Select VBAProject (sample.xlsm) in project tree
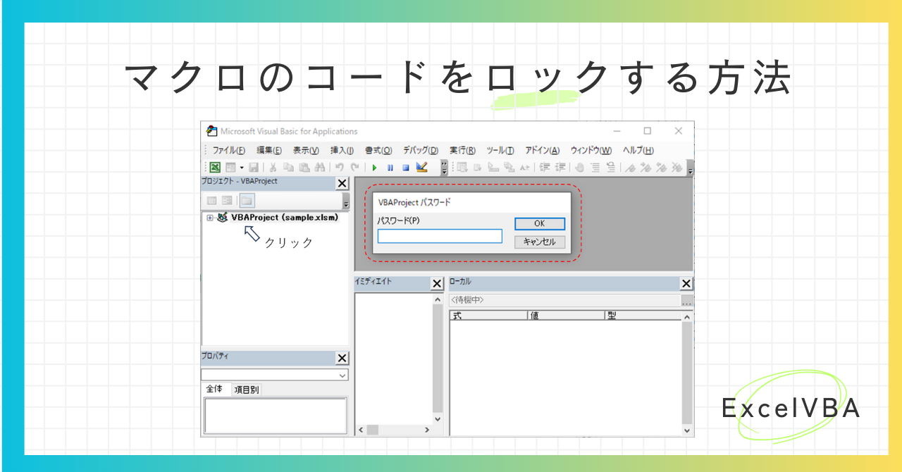 pos(285,218)
